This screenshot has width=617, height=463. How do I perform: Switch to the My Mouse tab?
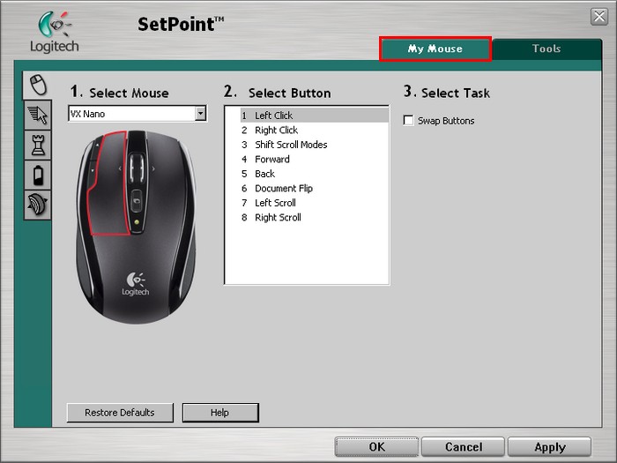(x=435, y=49)
